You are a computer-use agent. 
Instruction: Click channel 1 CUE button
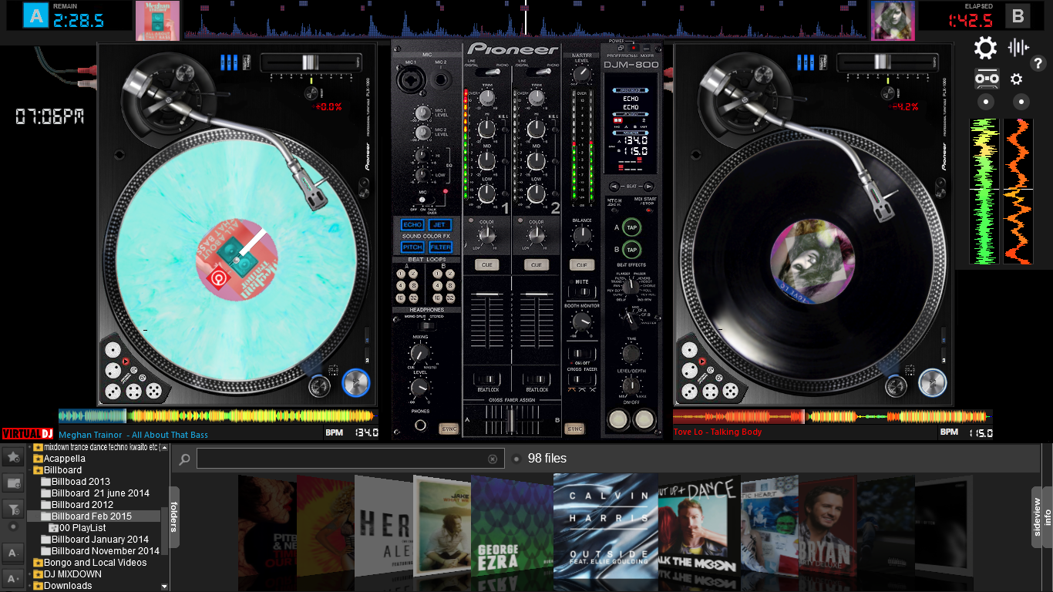pyautogui.click(x=487, y=264)
